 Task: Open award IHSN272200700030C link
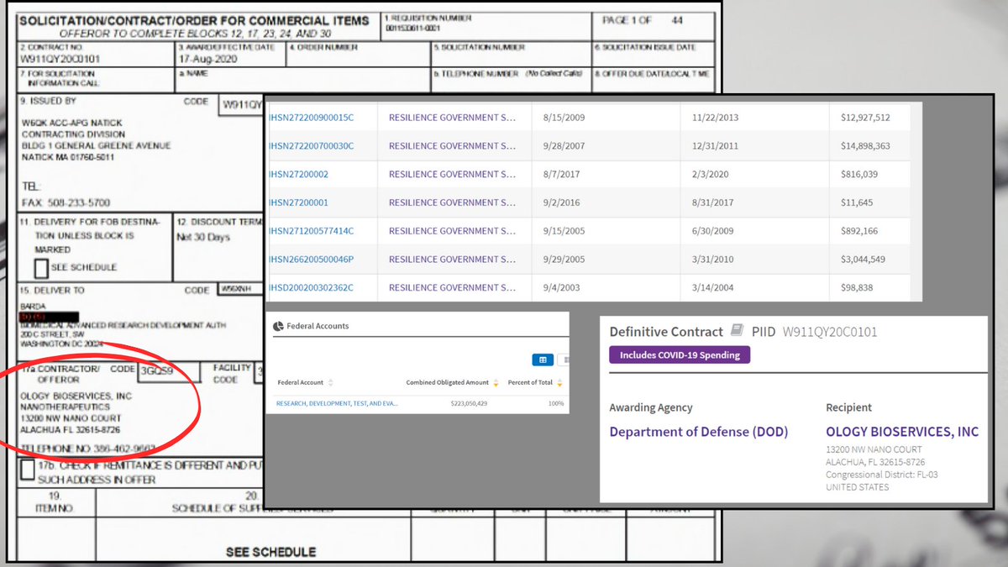click(x=311, y=146)
